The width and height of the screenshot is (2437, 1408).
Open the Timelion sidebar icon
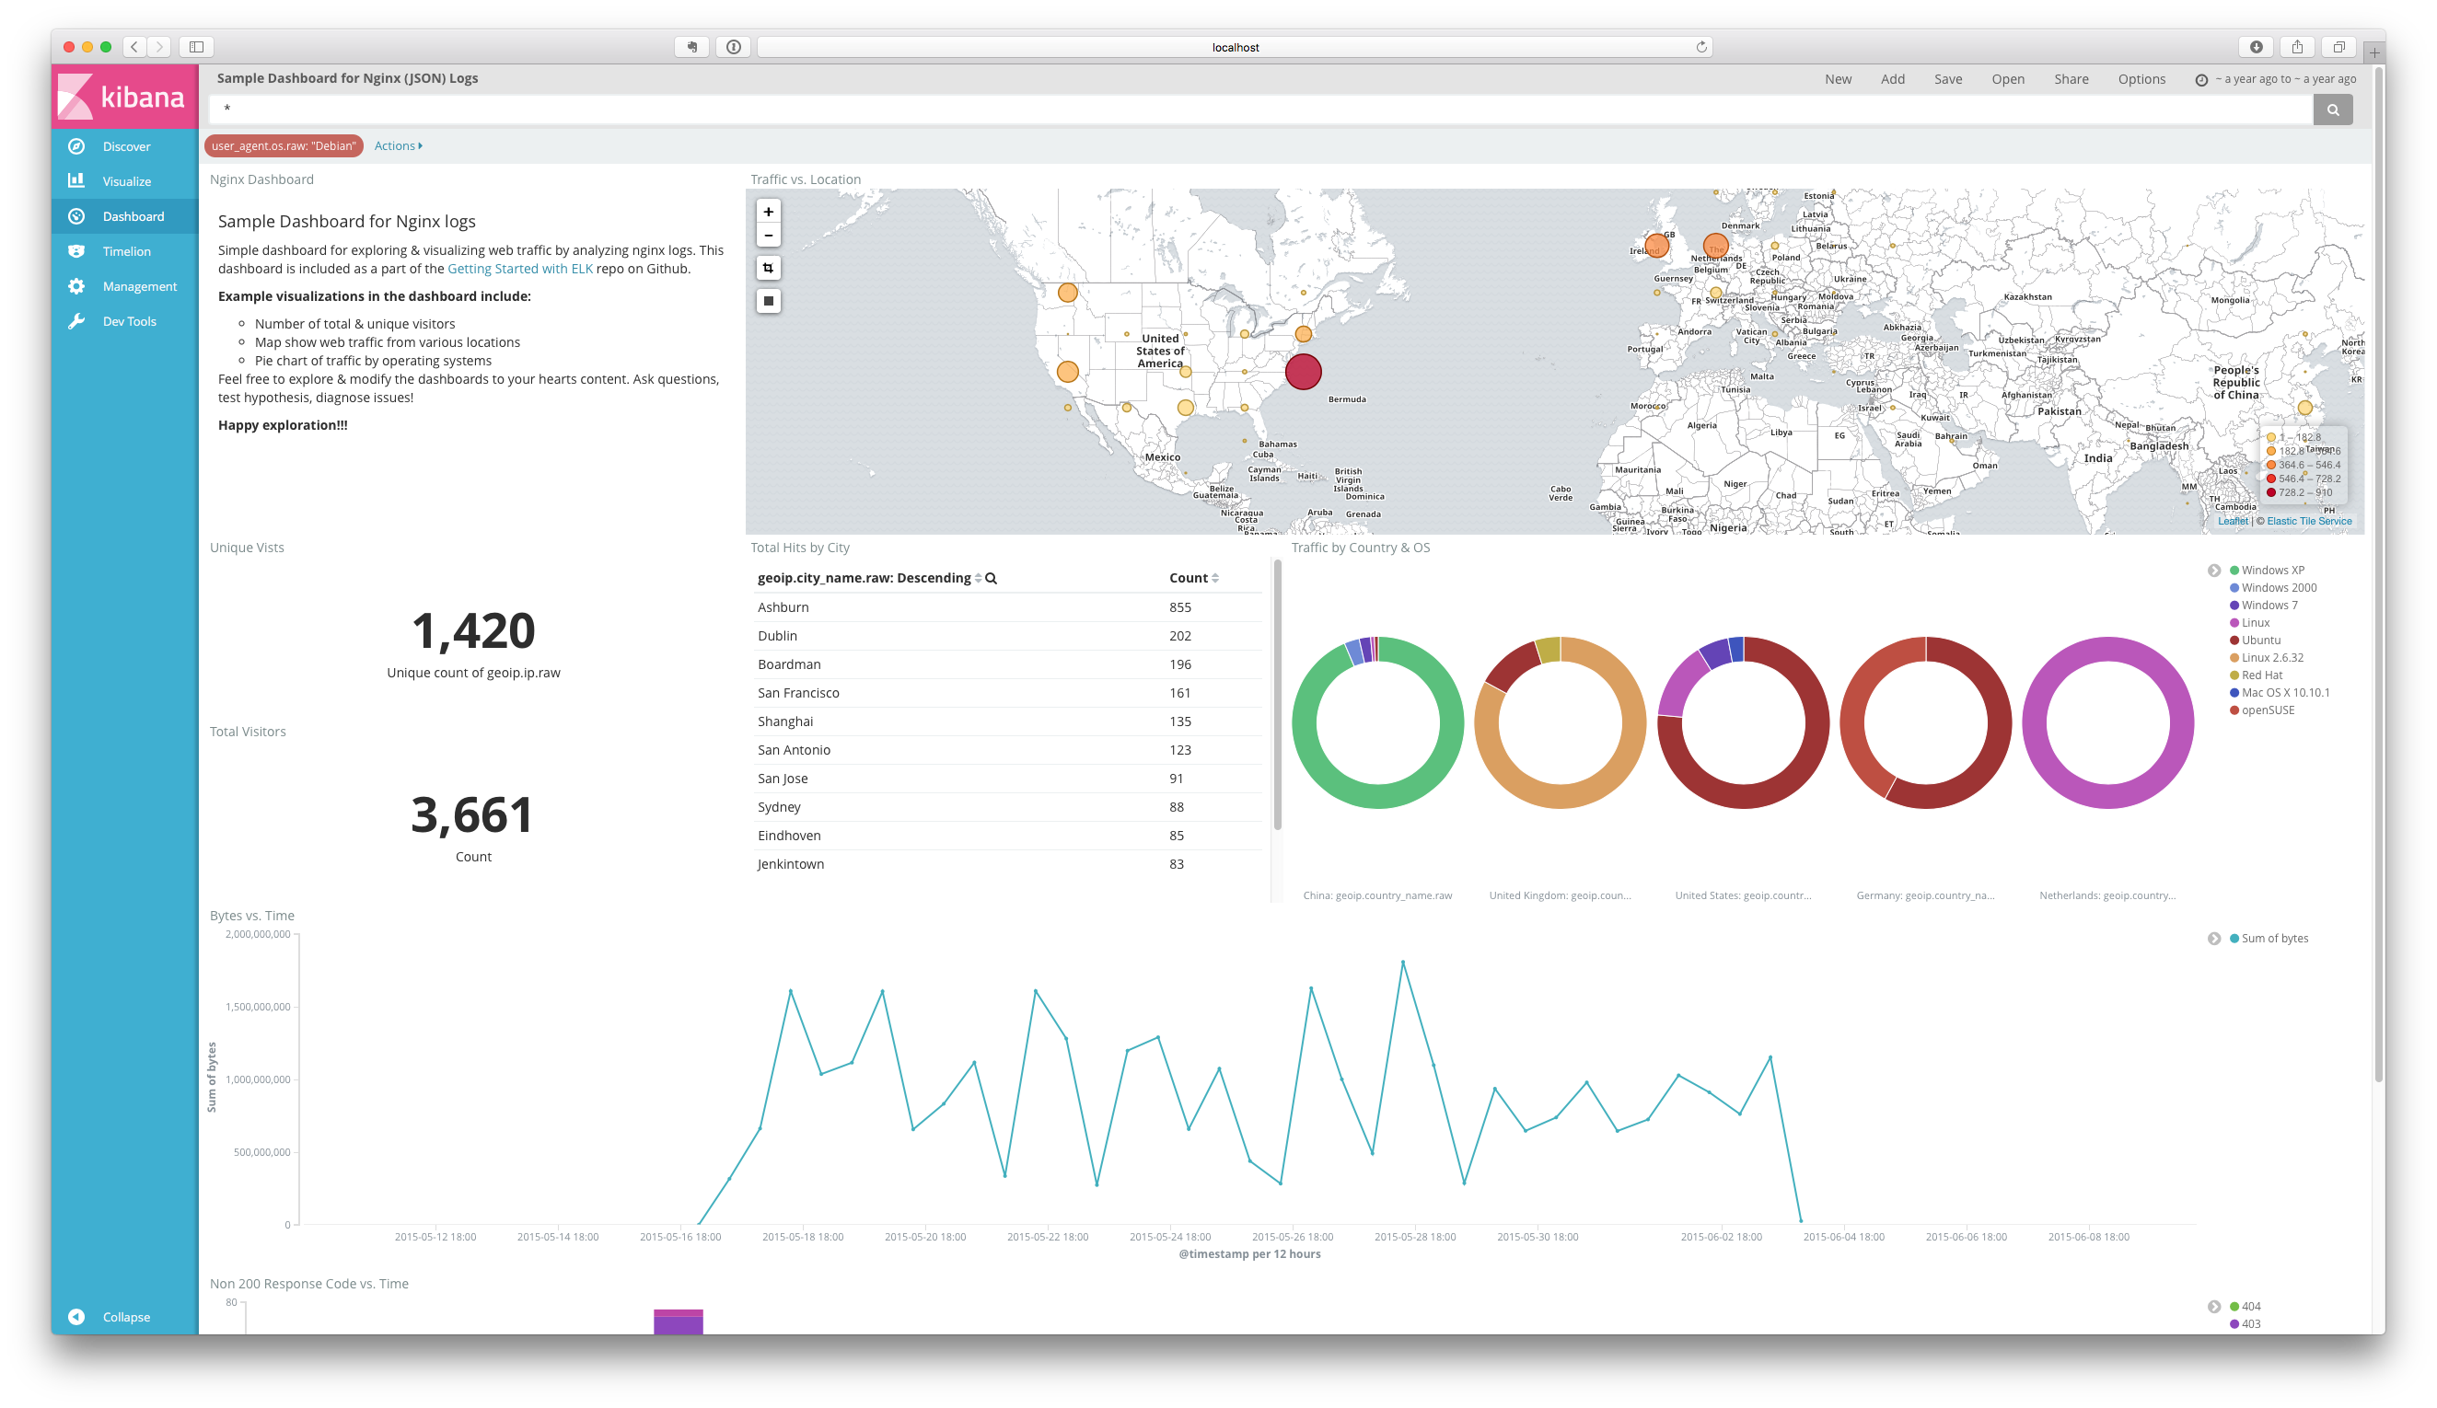point(76,251)
